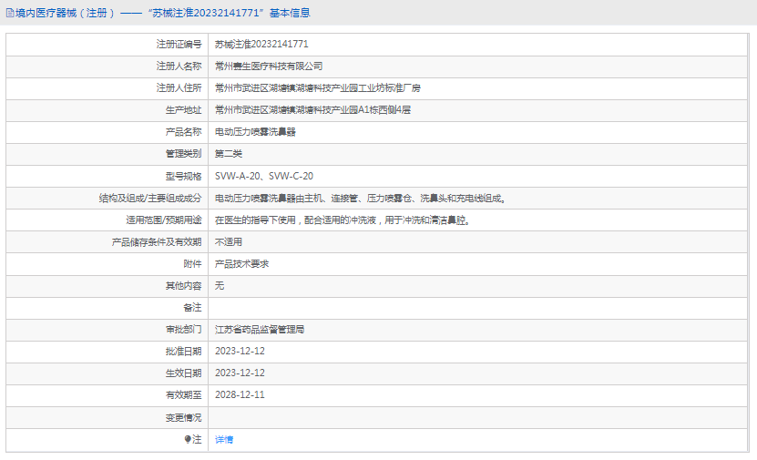Image resolution: width=757 pixels, height=460 pixels.
Task: Select expiry date 2028-12-11
Action: pyautogui.click(x=240, y=394)
